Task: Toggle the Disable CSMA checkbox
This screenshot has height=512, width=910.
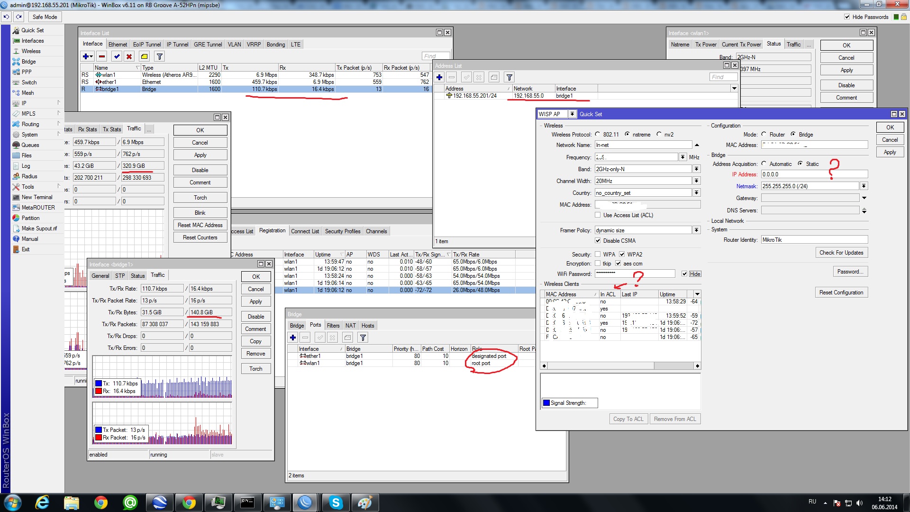Action: (x=598, y=240)
